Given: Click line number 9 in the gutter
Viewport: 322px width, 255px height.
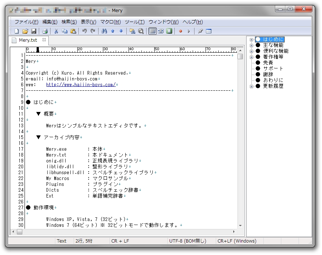Looking at the screenshot, I should (x=22, y=102).
